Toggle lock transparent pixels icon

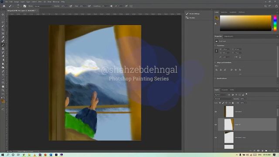click(220, 103)
